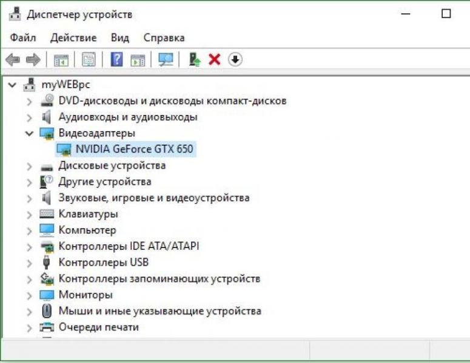Click the Forward arrow toolbar icon
The height and width of the screenshot is (363, 470).
pyautogui.click(x=33, y=60)
